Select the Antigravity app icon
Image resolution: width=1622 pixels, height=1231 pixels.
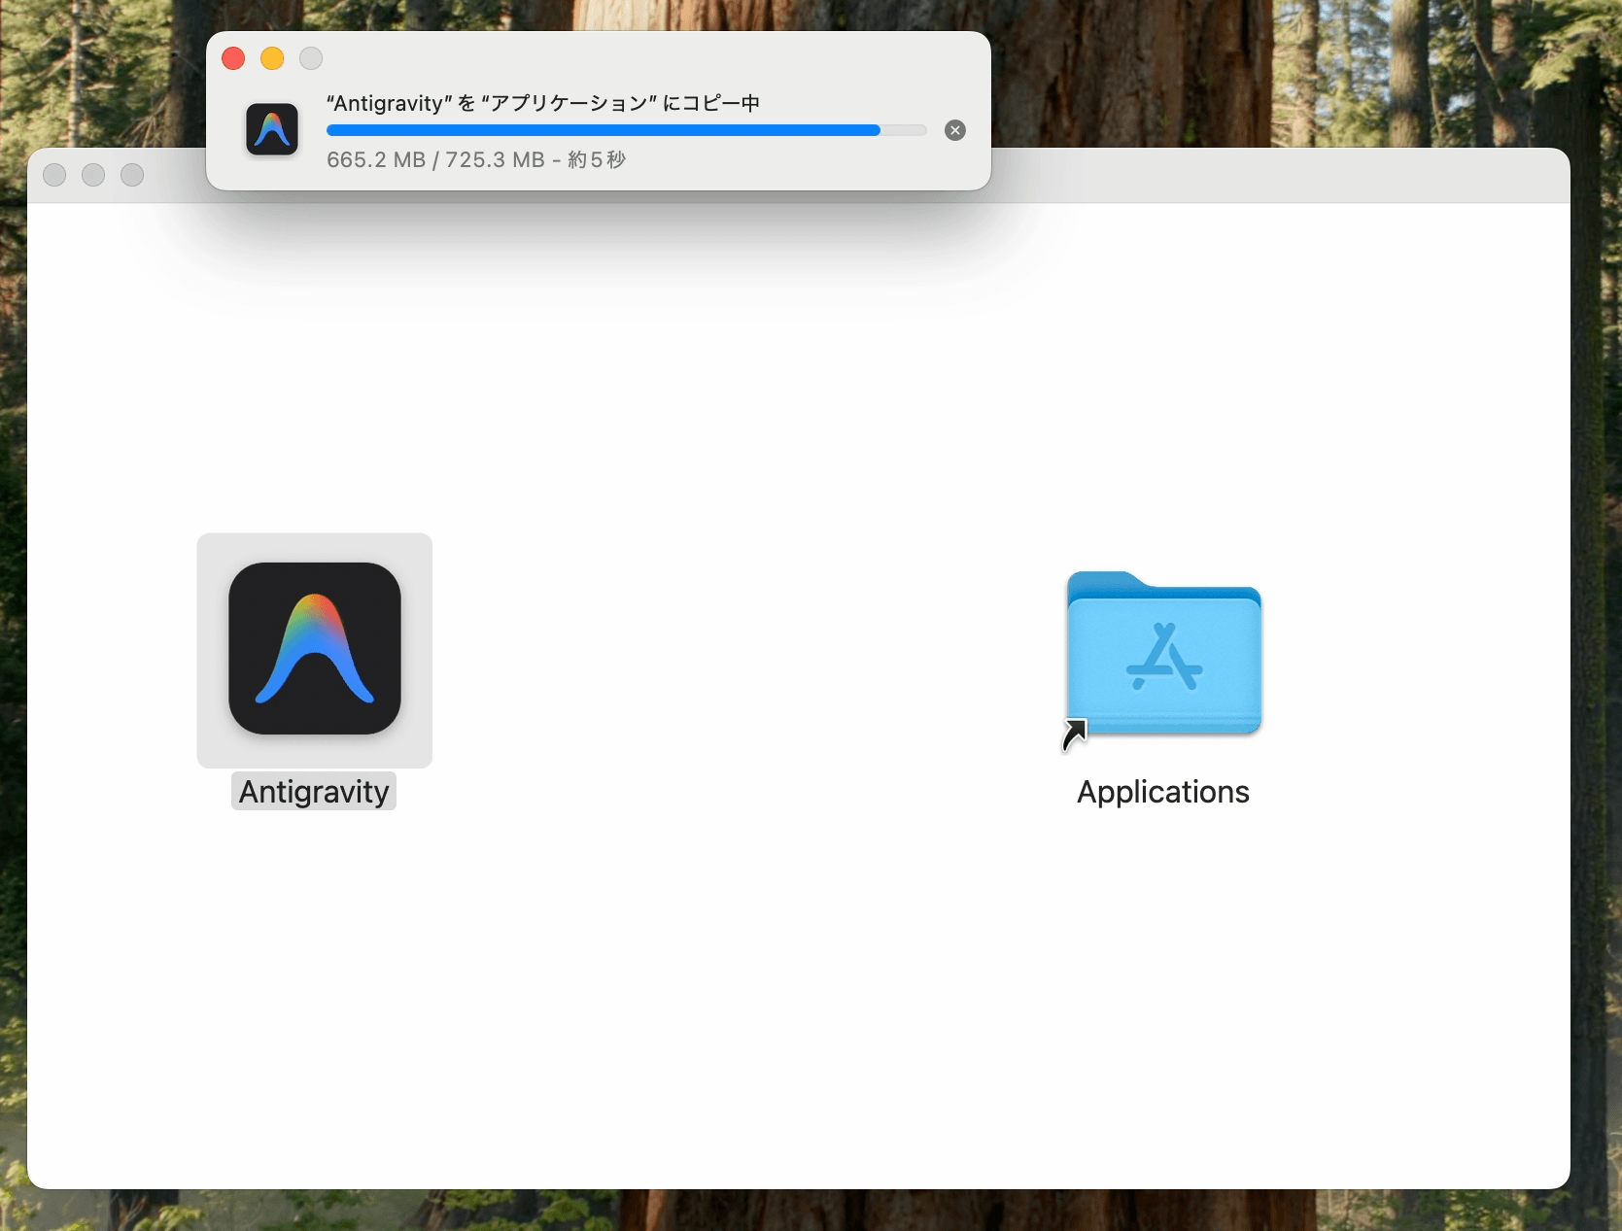(x=314, y=649)
